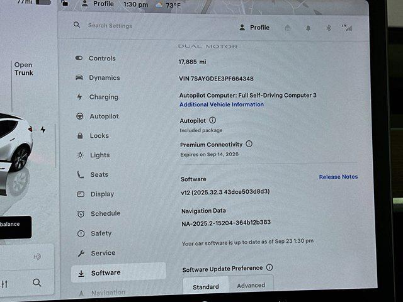Image resolution: width=403 pixels, height=302 pixels.
Task: Tap the charge port lightning icon
Action: pyautogui.click(x=43, y=130)
